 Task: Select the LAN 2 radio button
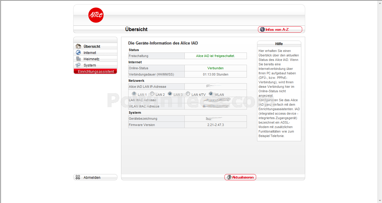pos(152,94)
